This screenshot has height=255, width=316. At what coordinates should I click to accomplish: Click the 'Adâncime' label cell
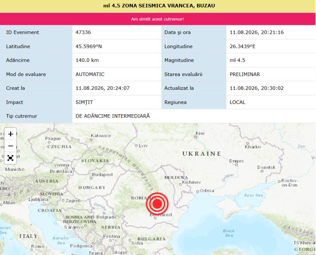pyautogui.click(x=36, y=60)
